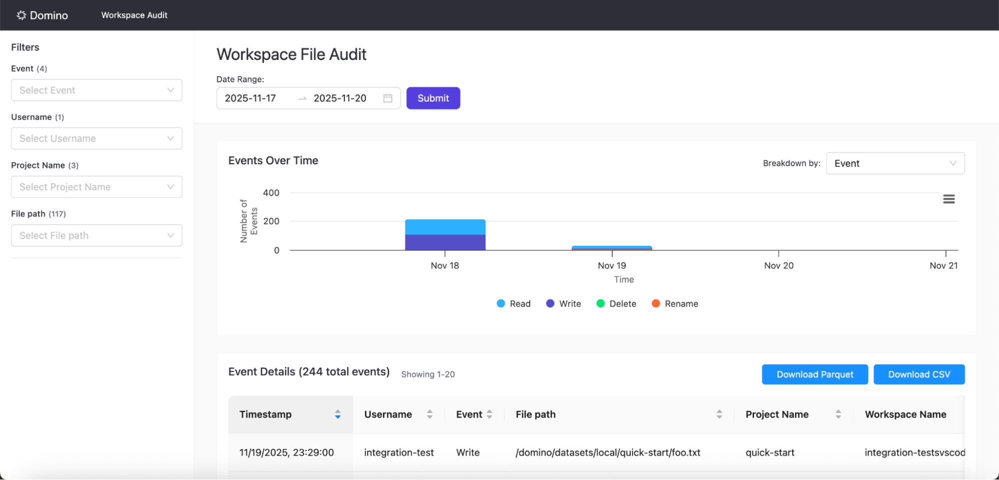Screen dimensions: 999x480
Task: Sort the table by Timestamp column
Action: pos(337,414)
